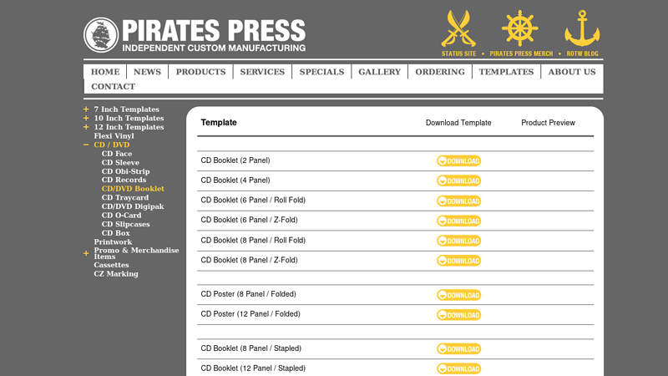Click ROTW BLOG text link

tap(582, 53)
